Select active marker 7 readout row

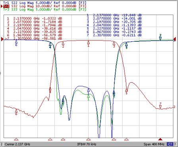coord(33,39)
